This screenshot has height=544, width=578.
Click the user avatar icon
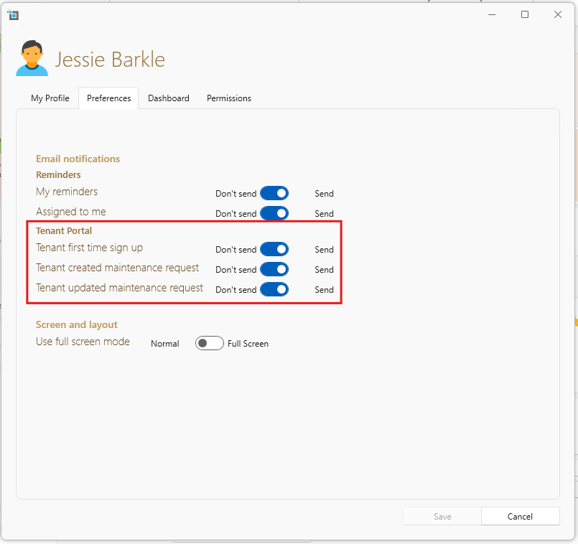[x=32, y=58]
